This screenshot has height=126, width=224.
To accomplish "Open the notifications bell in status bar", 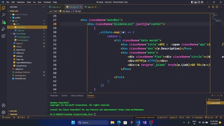I will (x=221, y=118).
